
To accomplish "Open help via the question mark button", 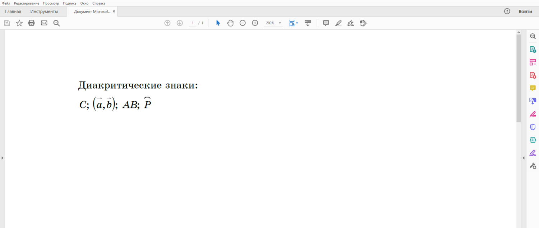I will (507, 11).
